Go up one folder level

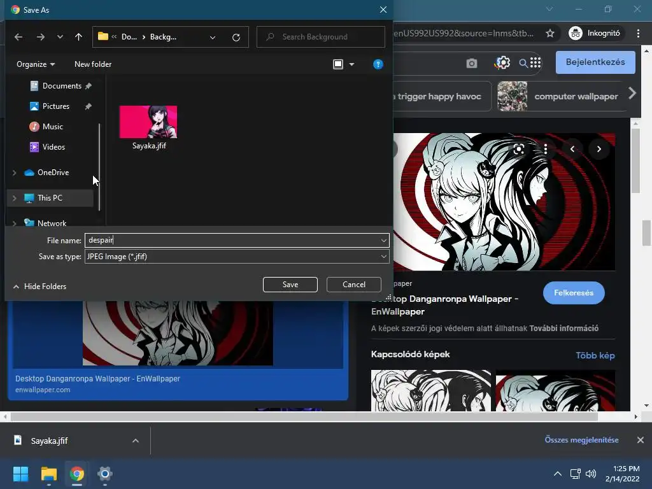[x=78, y=37]
